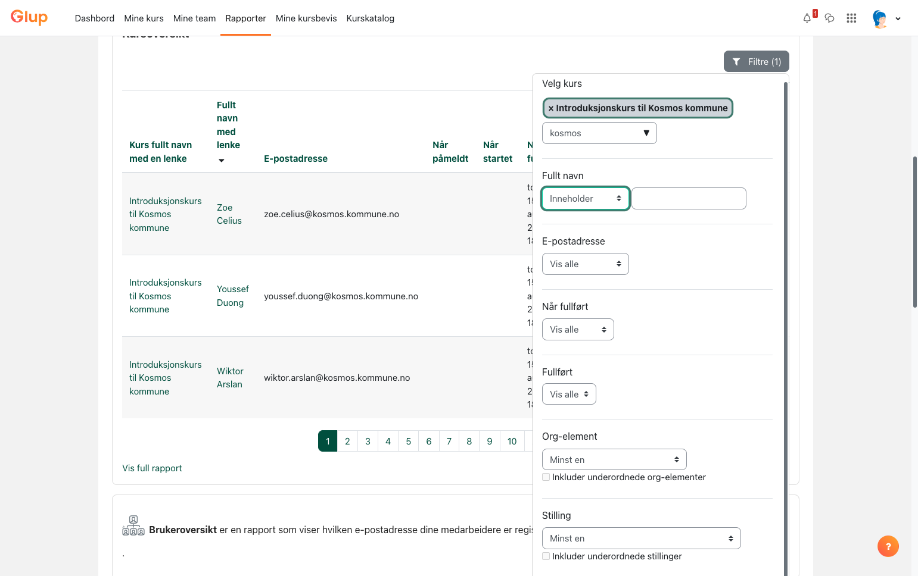Click the Filtre (1) button
The image size is (918, 576).
tap(756, 61)
